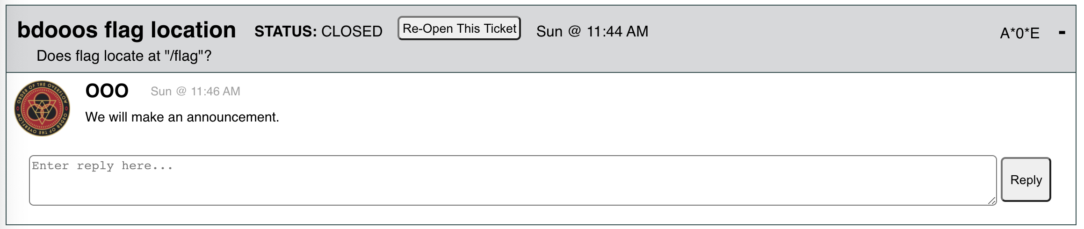Click the ticket description about "/flag"

point(124,56)
